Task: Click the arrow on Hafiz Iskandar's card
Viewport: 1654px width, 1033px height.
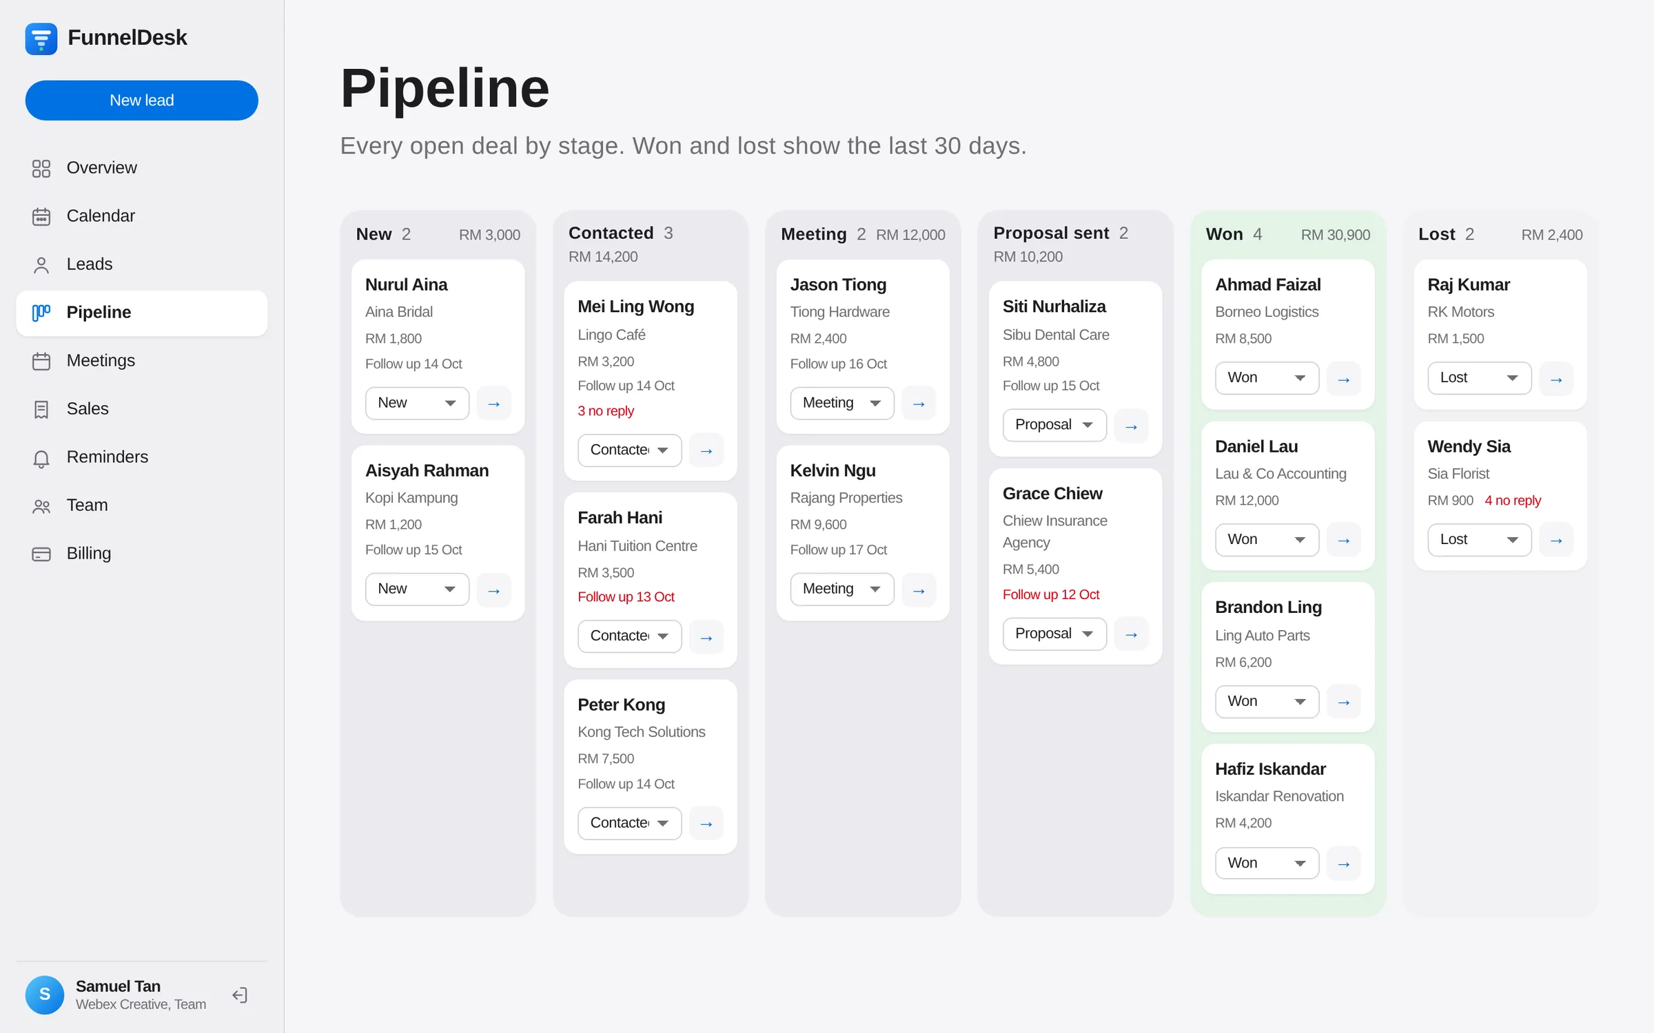Action: [1344, 864]
